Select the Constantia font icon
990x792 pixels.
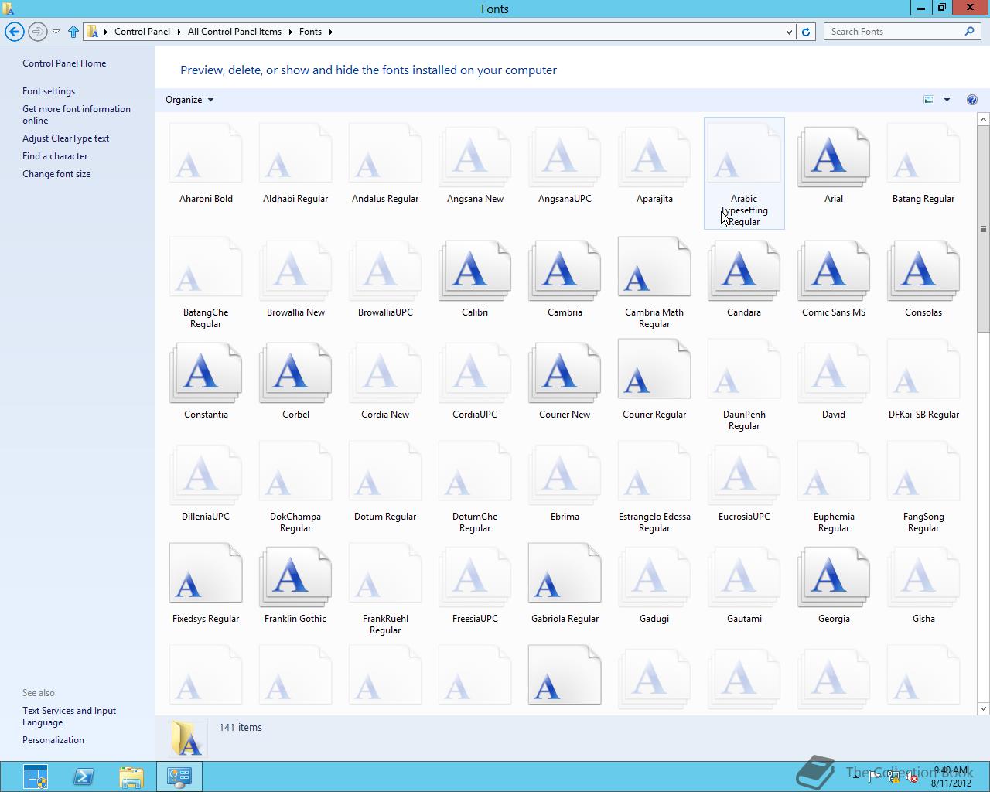[206, 370]
